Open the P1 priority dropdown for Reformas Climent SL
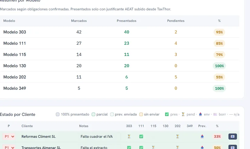This screenshot has width=250, height=149. coord(9,137)
